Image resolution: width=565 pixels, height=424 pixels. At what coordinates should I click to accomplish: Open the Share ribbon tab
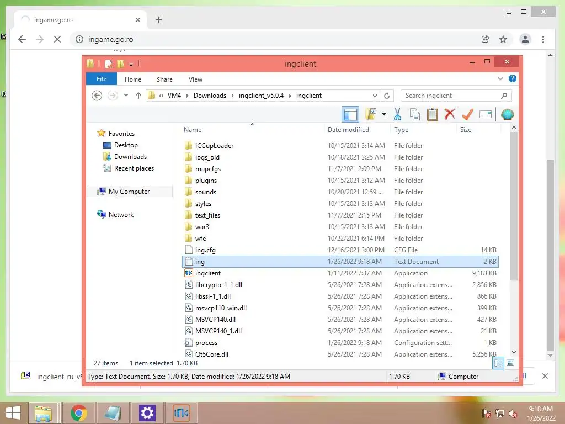pyautogui.click(x=164, y=79)
